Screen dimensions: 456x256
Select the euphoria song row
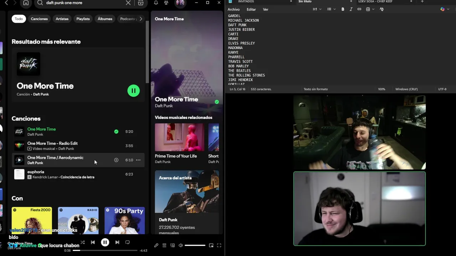click(79, 174)
